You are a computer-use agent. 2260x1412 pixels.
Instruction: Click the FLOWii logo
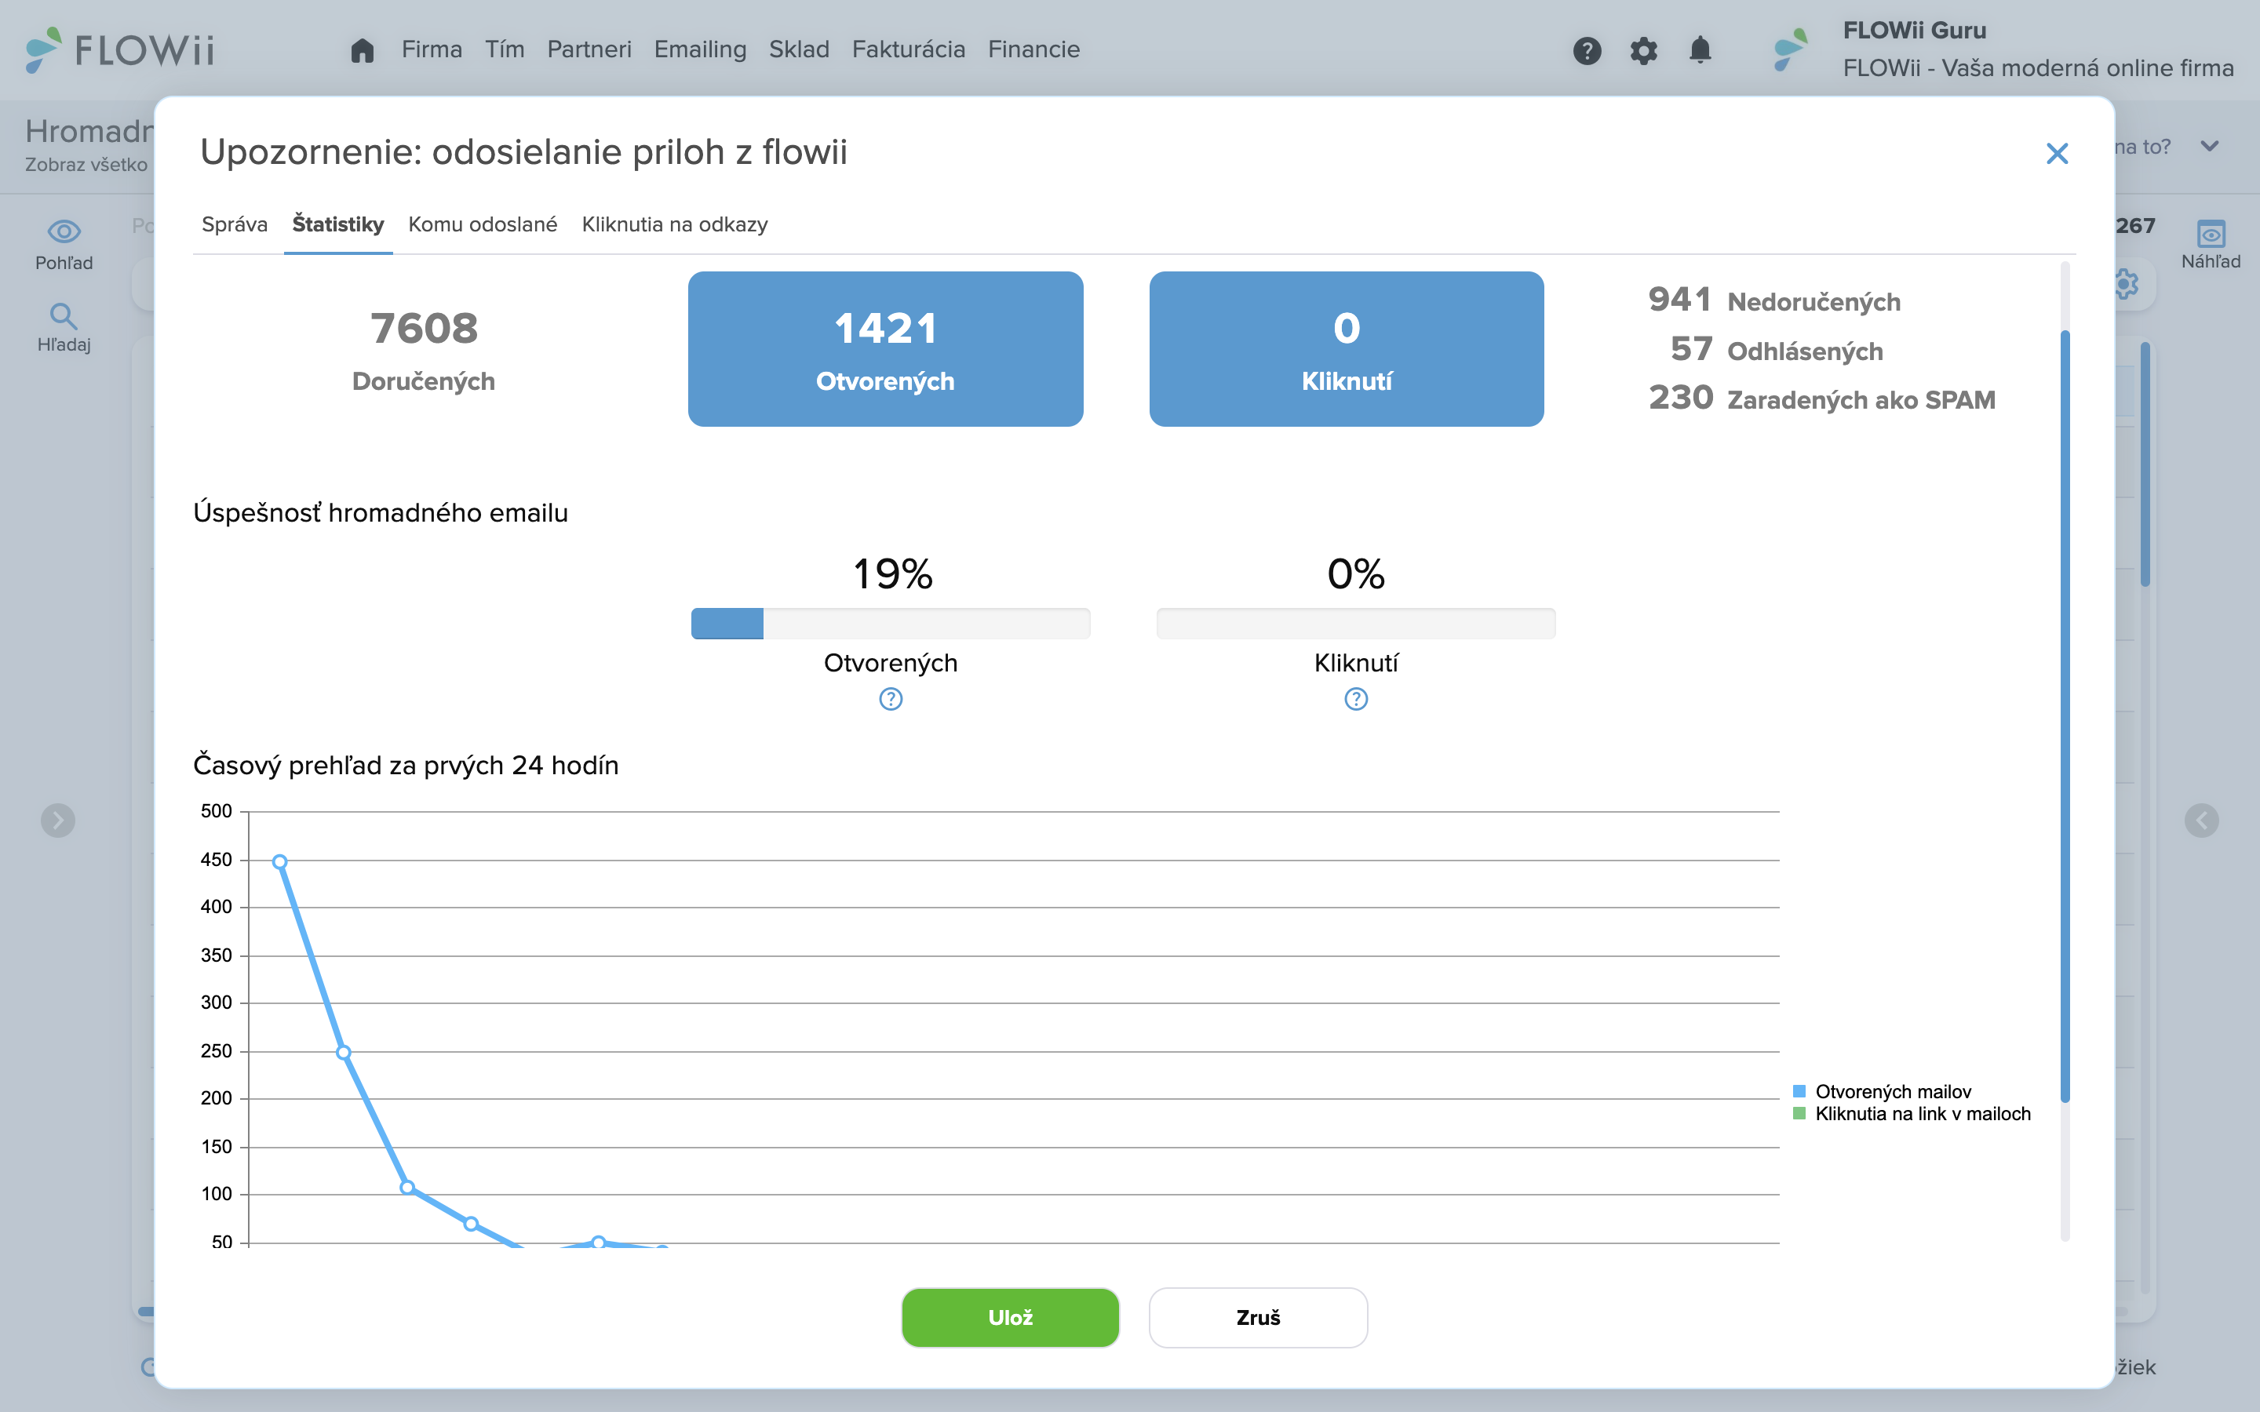click(119, 49)
